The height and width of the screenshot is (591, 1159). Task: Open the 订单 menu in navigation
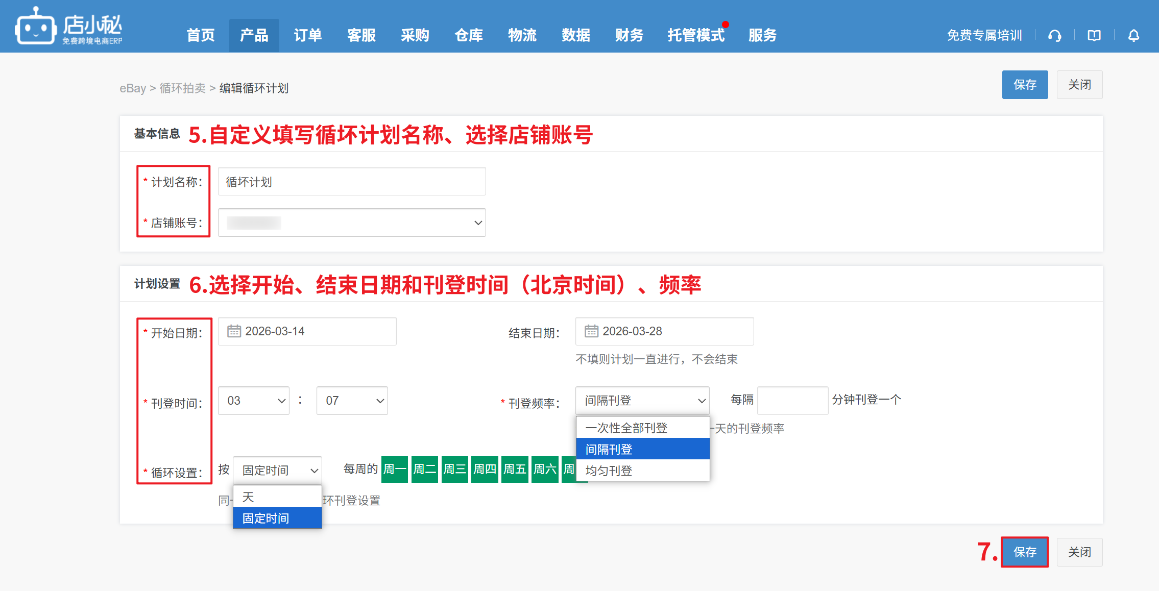[x=307, y=35]
